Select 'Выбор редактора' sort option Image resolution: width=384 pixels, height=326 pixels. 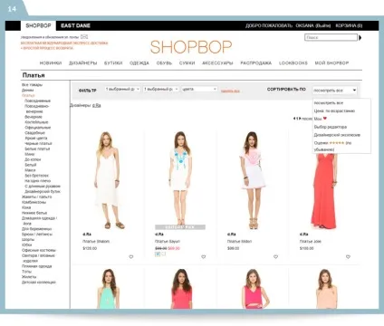tap(331, 127)
